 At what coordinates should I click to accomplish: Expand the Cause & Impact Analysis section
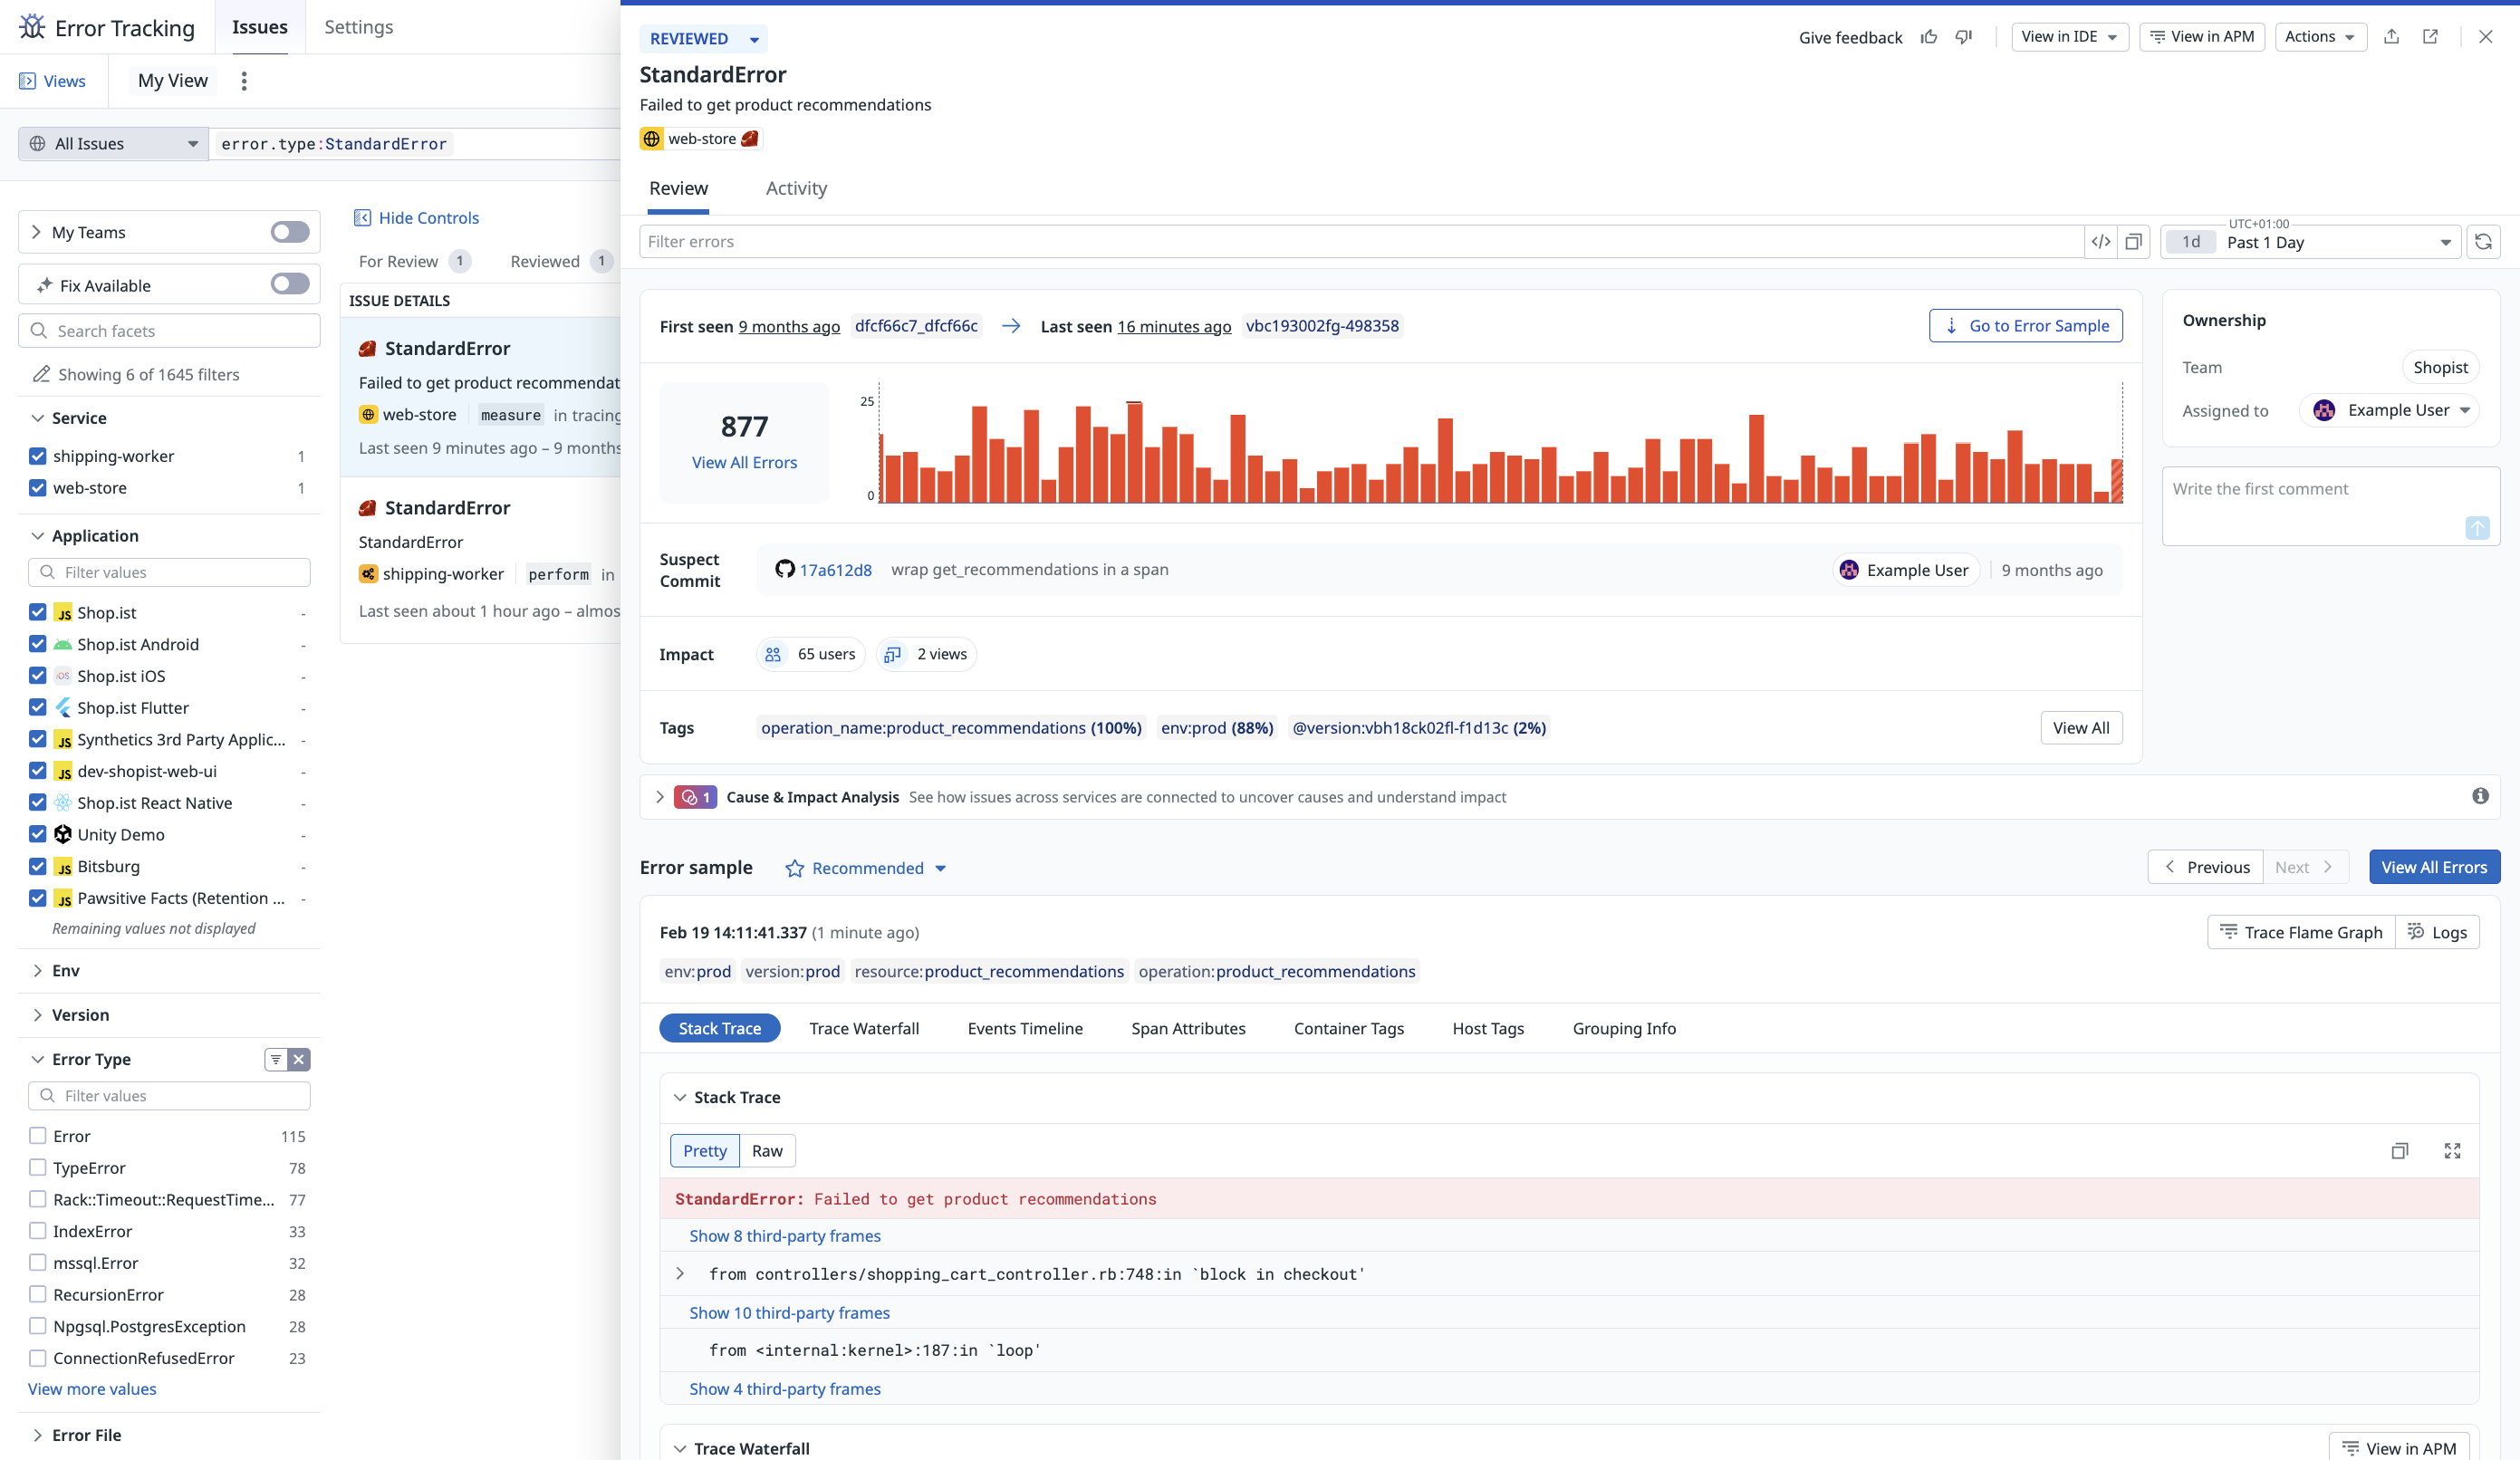pyautogui.click(x=660, y=797)
